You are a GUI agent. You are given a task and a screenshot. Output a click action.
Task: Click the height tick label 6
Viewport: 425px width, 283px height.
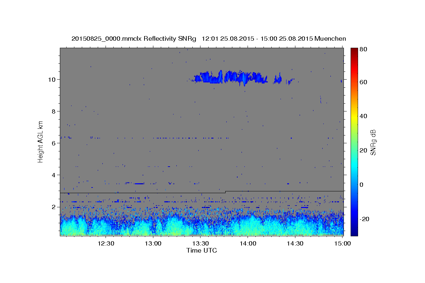[54, 143]
